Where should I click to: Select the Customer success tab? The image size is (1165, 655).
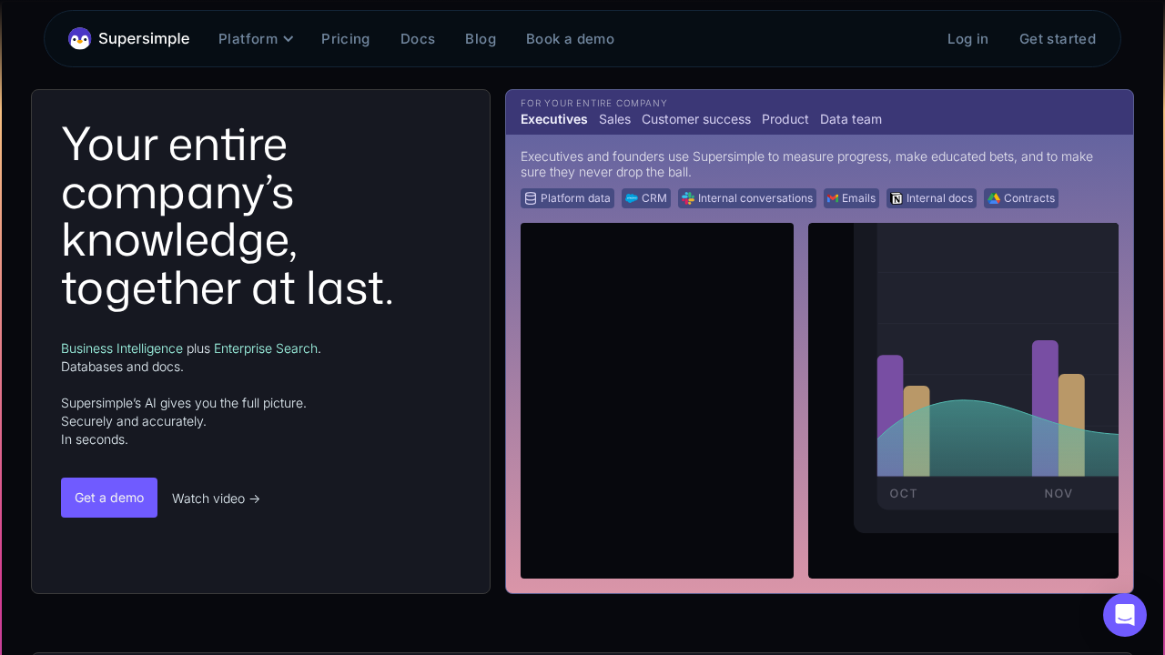(x=696, y=119)
